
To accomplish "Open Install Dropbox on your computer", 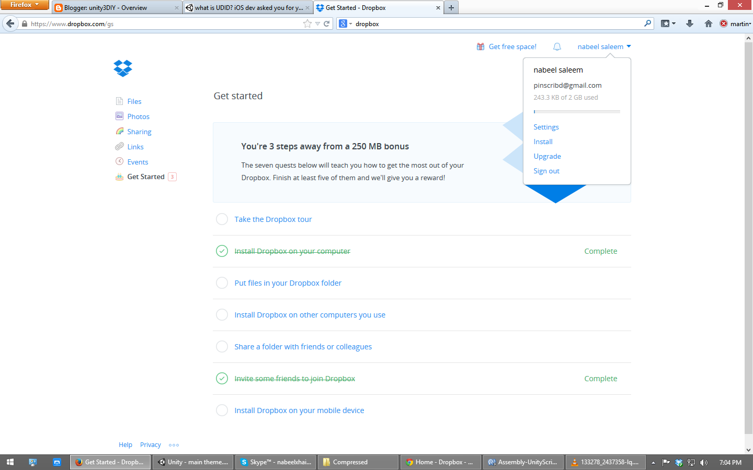I will coord(292,251).
